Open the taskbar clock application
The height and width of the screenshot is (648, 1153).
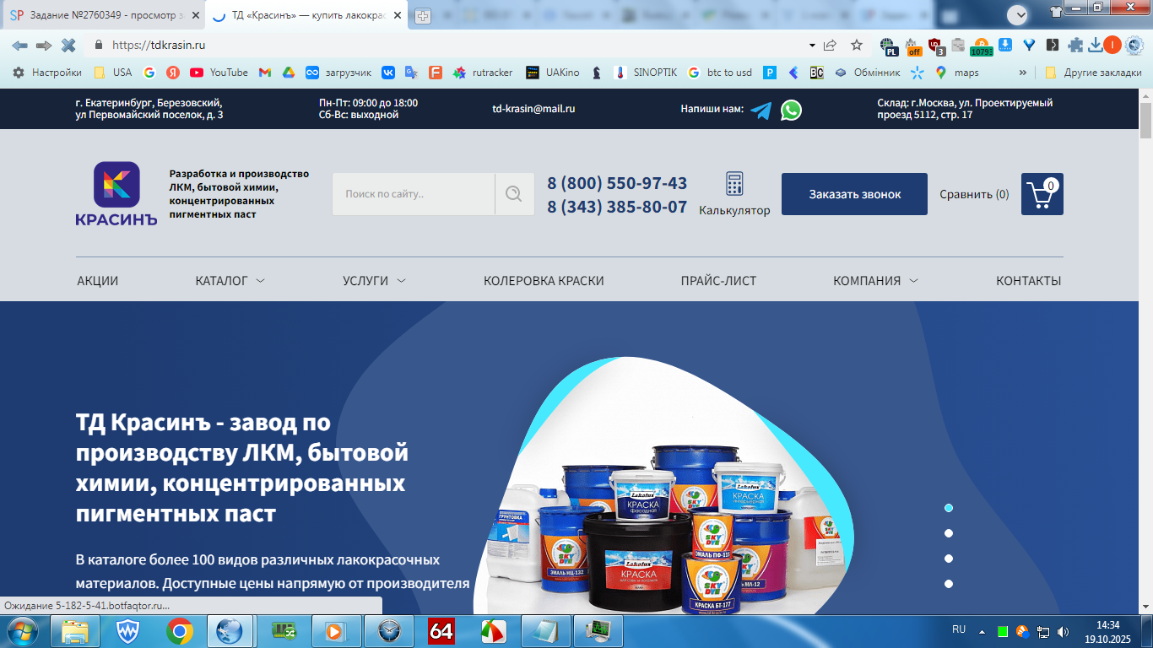389,630
